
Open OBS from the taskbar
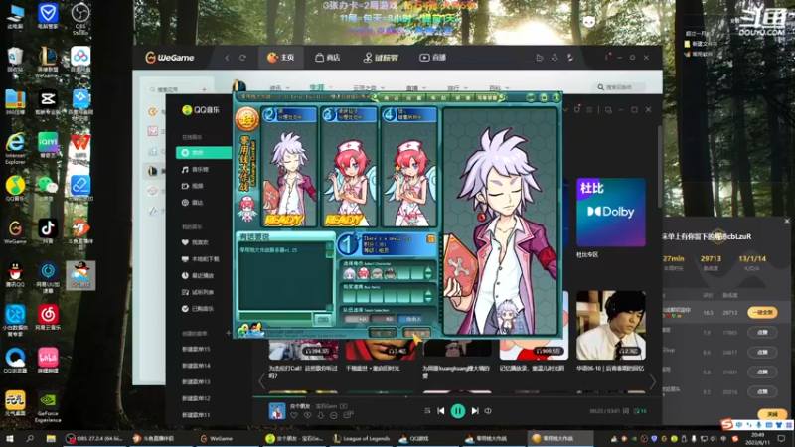coord(94,438)
